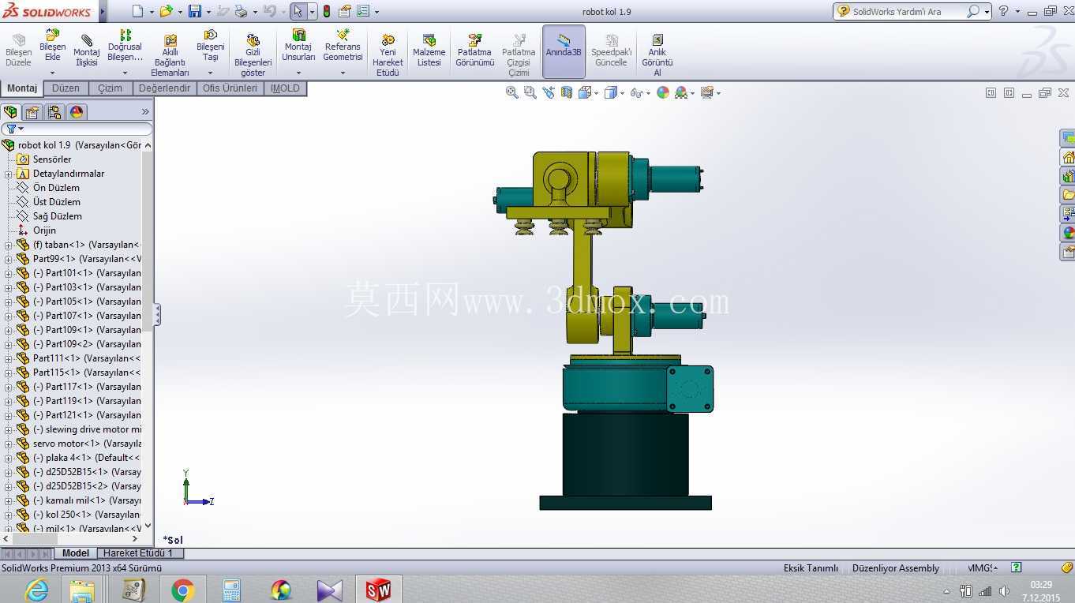The image size is (1075, 603).
Task: Click the Previous View icon in the view toolbar
Action: (549, 92)
